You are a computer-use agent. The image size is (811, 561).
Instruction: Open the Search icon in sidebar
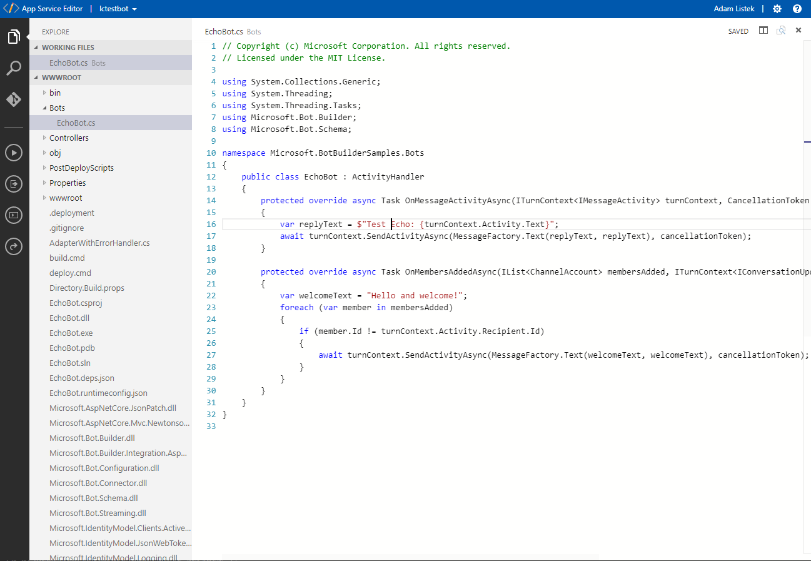coord(14,68)
